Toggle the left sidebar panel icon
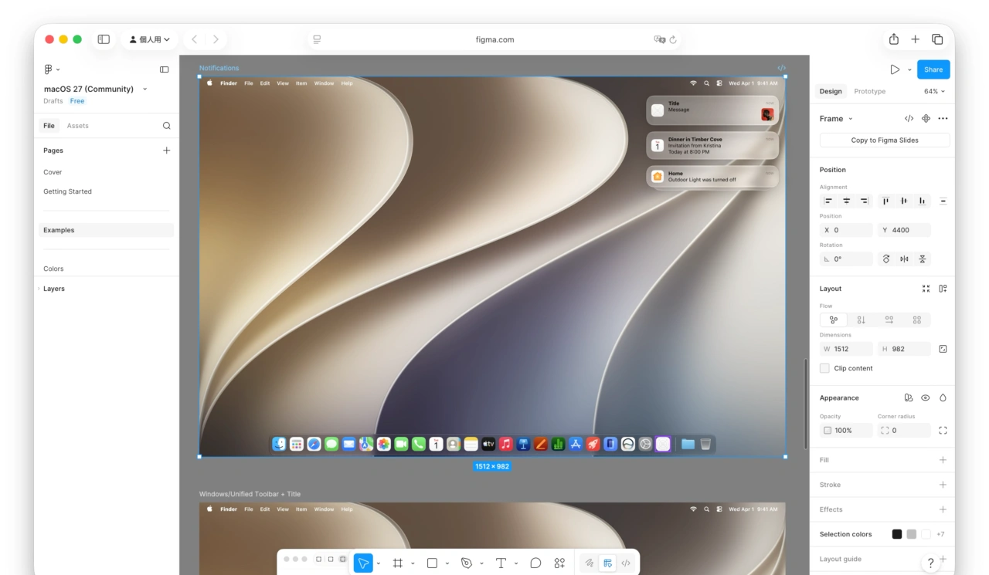The width and height of the screenshot is (989, 575). [x=164, y=69]
